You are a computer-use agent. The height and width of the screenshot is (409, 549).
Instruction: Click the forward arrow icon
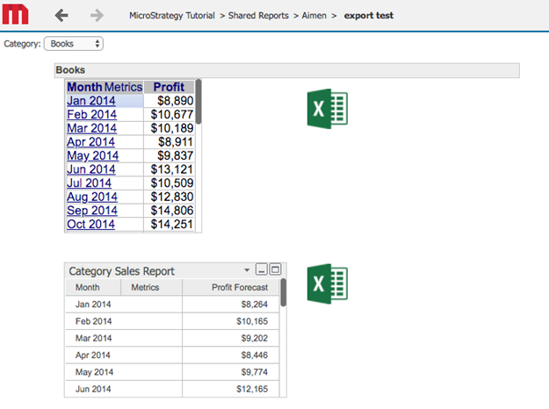pyautogui.click(x=97, y=16)
